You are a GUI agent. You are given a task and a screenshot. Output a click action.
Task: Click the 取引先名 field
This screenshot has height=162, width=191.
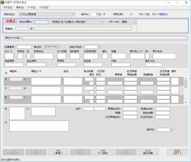pyautogui.click(x=164, y=56)
